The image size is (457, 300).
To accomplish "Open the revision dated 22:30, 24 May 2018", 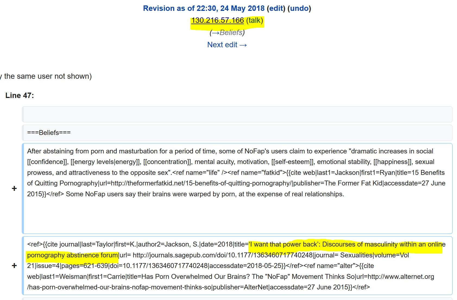I will 204,8.
